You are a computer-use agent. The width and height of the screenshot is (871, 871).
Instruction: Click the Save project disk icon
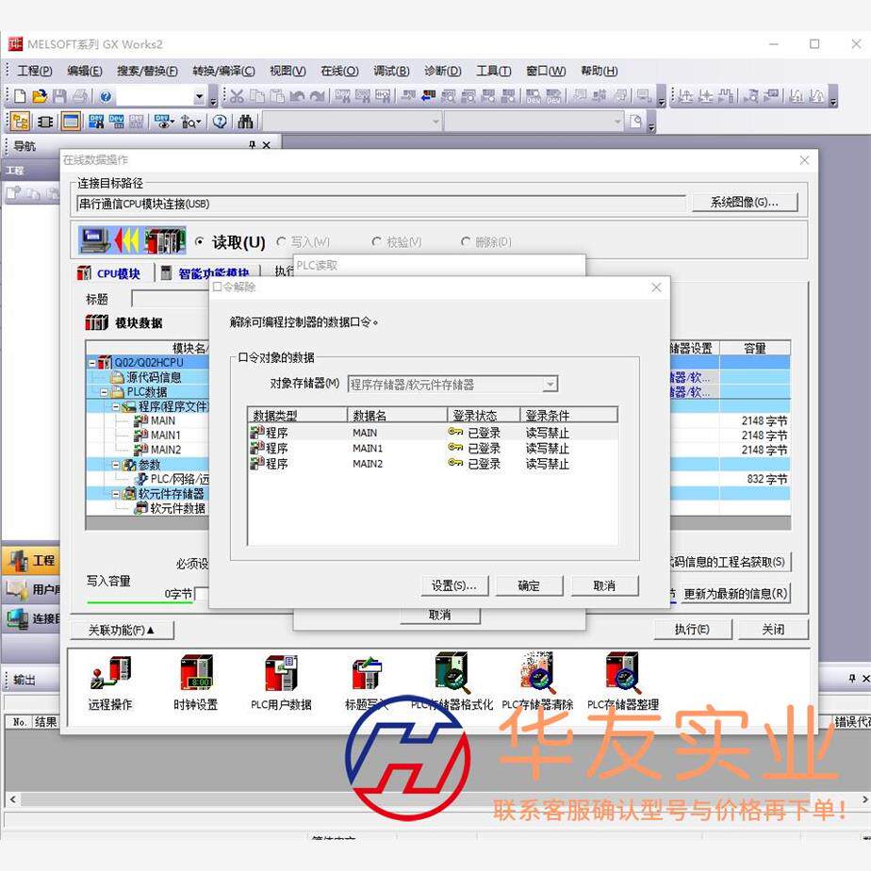tap(59, 96)
